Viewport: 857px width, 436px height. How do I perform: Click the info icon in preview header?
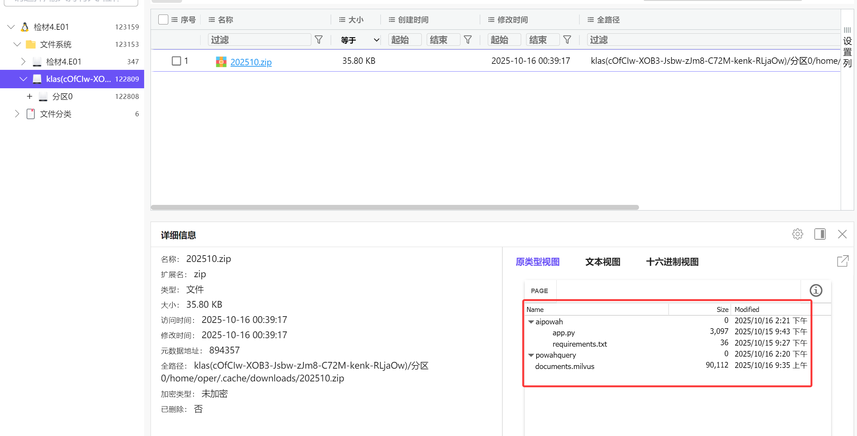click(816, 291)
